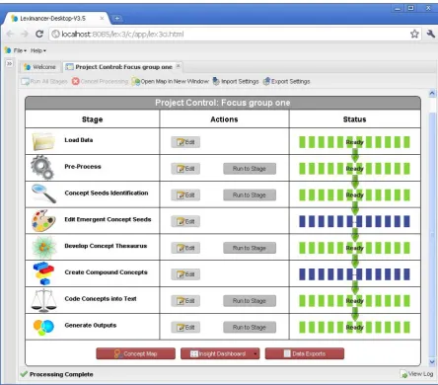
Task: Open the Help menu
Action: pos(38,50)
